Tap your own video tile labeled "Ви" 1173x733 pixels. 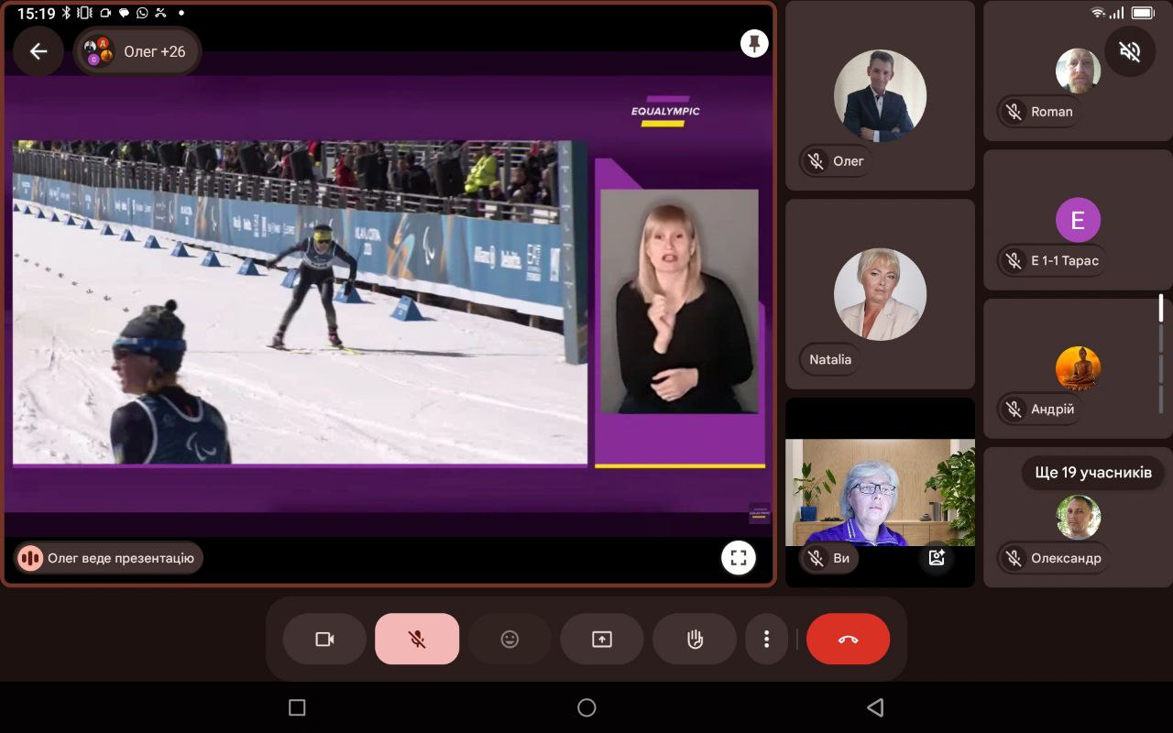tap(880, 493)
